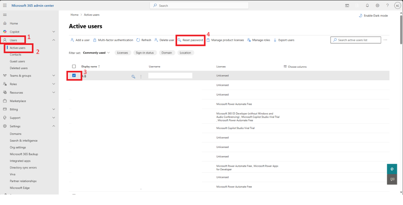The width and height of the screenshot is (403, 205).
Task: Expand the Billing section chevron
Action: pyautogui.click(x=54, y=109)
